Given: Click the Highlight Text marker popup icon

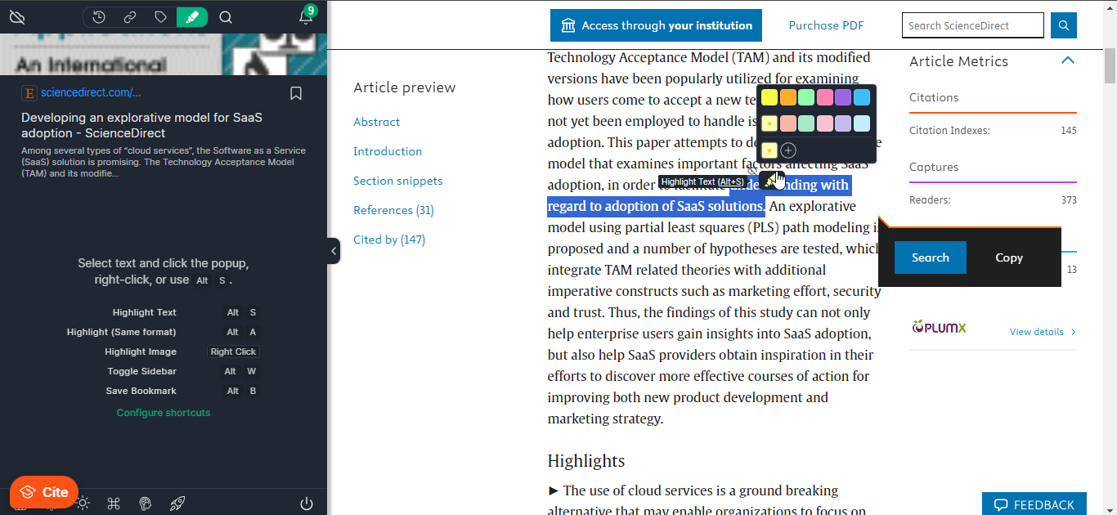Looking at the screenshot, I should click(772, 179).
